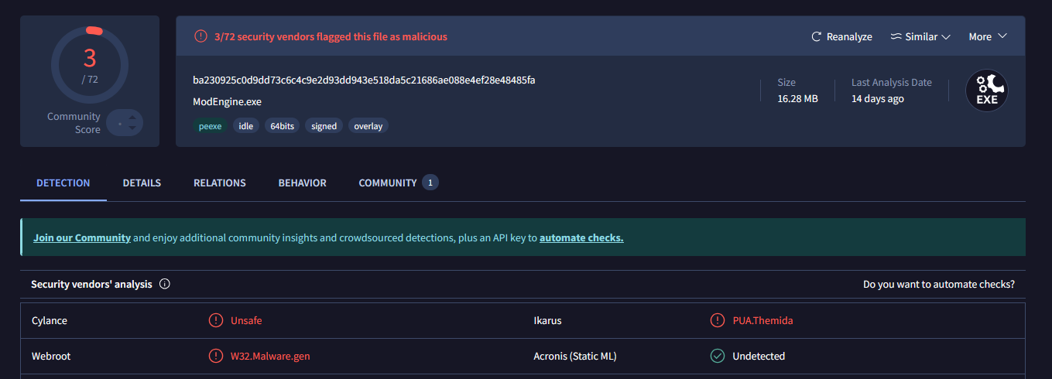Click the Community Score label

click(74, 123)
